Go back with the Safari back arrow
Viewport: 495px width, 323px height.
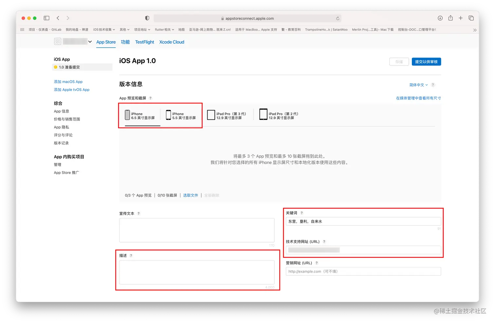click(x=58, y=18)
